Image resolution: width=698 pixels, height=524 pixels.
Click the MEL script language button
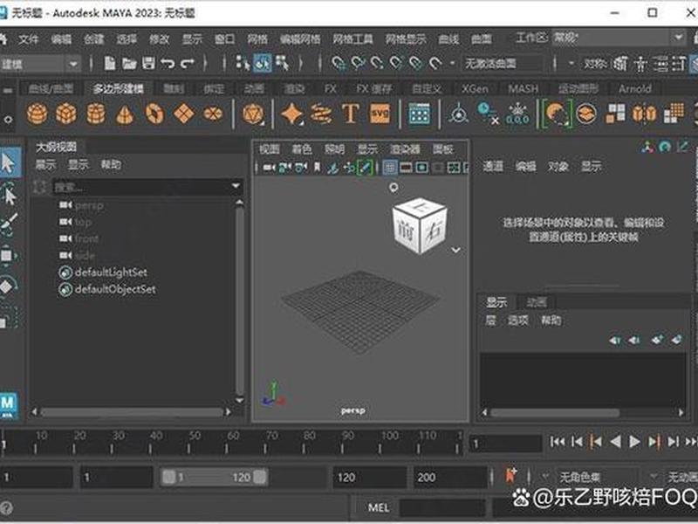pos(379,507)
